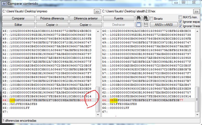Toggle the Binario checkbox
Viewport: 202px width, 125px height.
point(151,19)
